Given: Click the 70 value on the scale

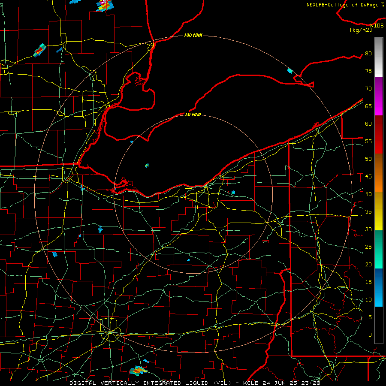Looking at the screenshot, I should pyautogui.click(x=368, y=89).
